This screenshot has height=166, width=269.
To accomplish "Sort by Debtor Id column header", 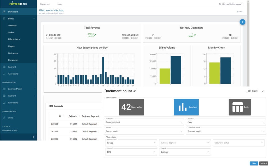I will pyautogui.click(x=73, y=116).
